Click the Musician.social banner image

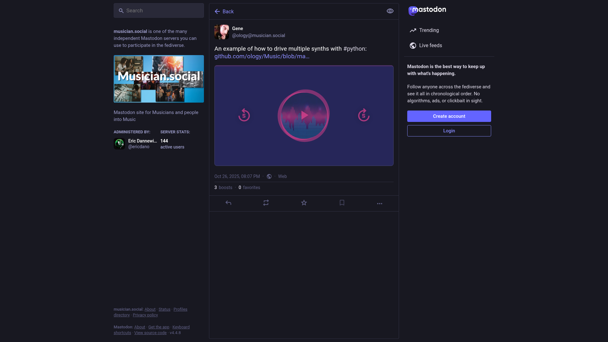159,79
